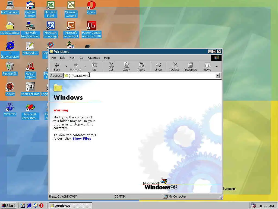This screenshot has width=278, height=209.
Task: Expand the Views dropdown arrow
Action: pyautogui.click(x=217, y=67)
